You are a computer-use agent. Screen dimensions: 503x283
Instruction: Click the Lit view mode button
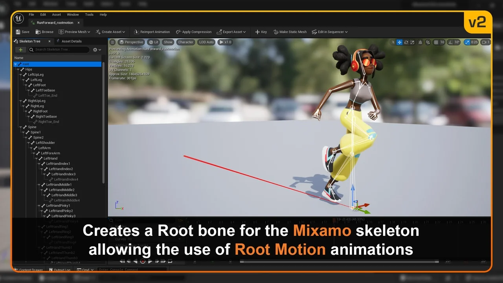point(154,42)
